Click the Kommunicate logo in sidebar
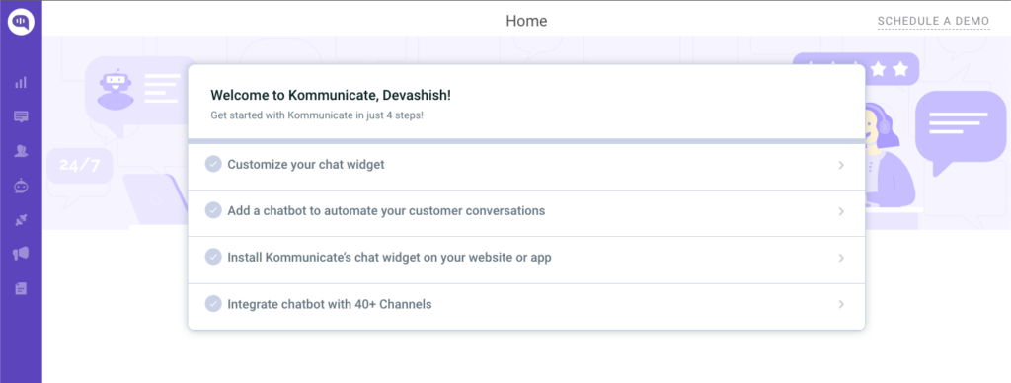The height and width of the screenshot is (383, 1011). click(21, 22)
